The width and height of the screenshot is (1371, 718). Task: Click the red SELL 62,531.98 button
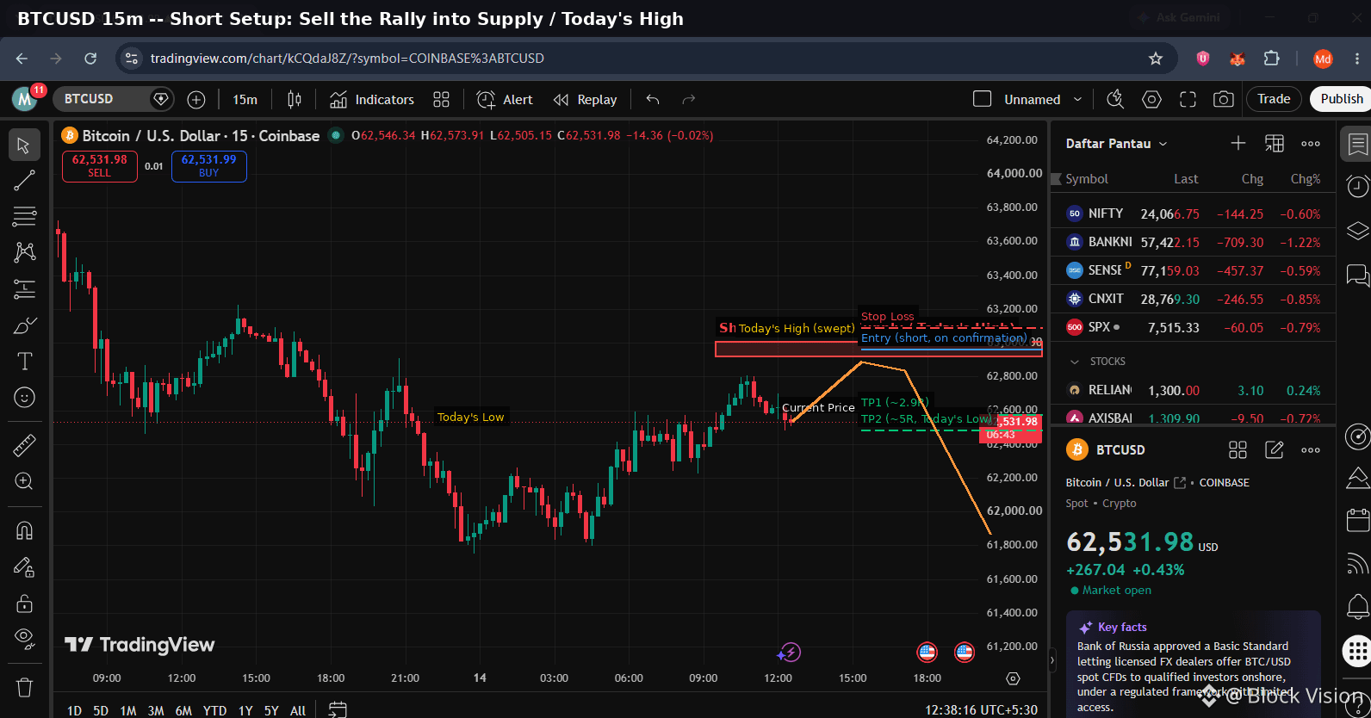[x=100, y=166]
